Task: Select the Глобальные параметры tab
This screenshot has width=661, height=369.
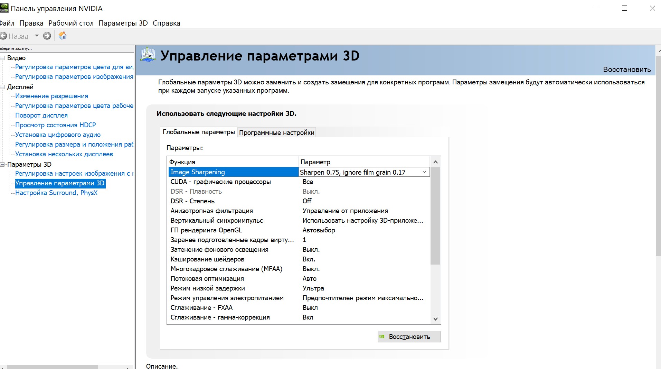Action: pyautogui.click(x=199, y=132)
